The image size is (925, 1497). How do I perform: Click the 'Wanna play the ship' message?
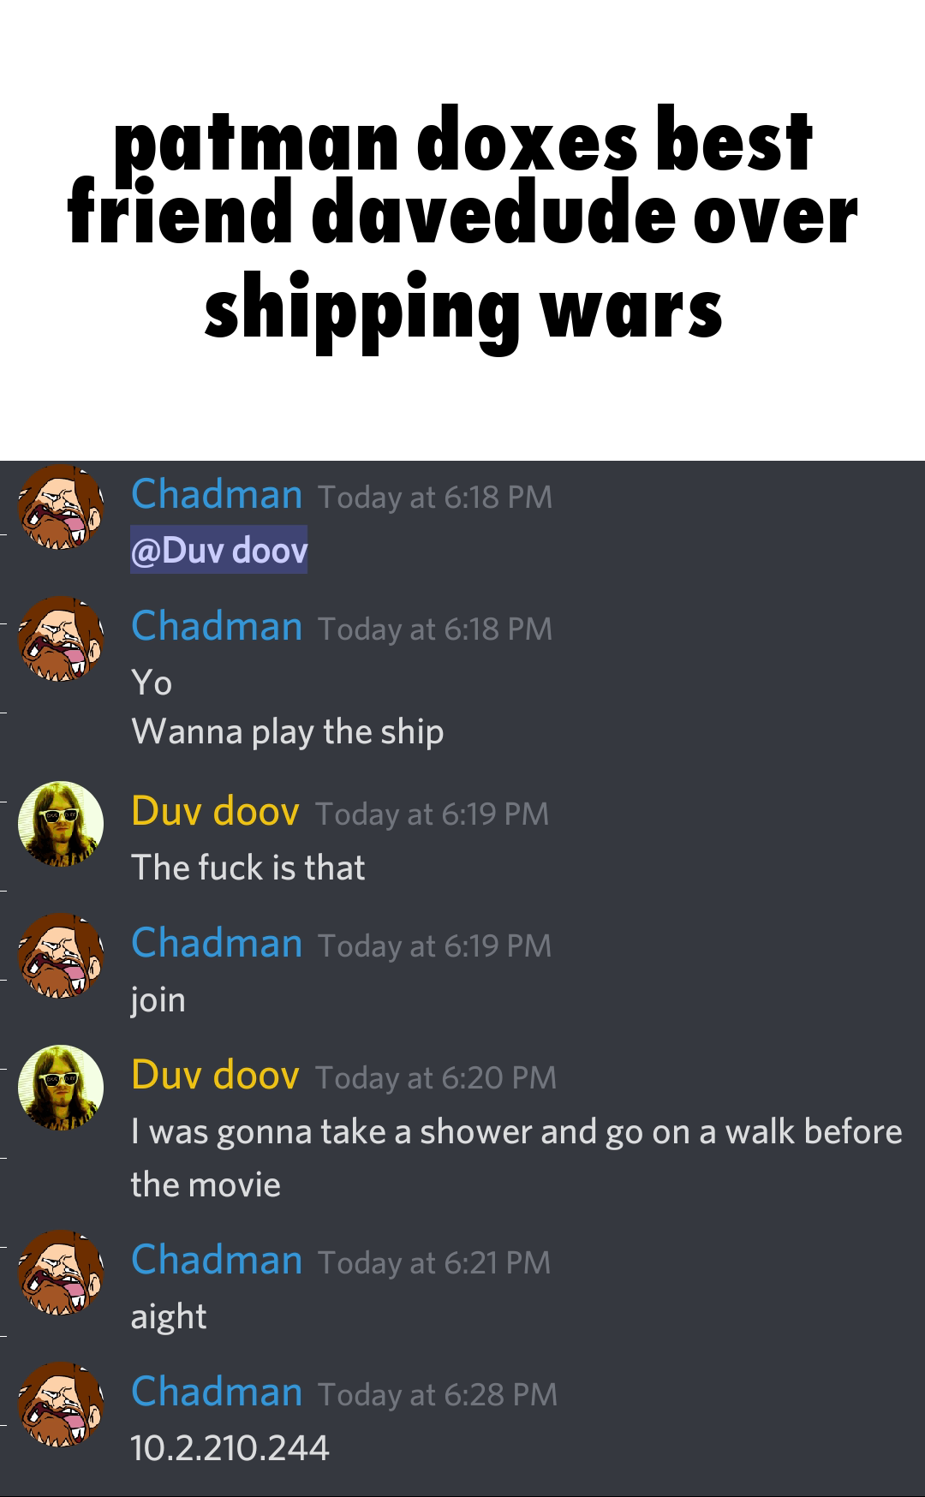coord(287,732)
